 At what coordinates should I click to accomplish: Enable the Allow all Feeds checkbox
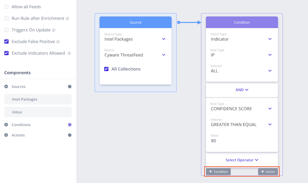(x=6, y=7)
